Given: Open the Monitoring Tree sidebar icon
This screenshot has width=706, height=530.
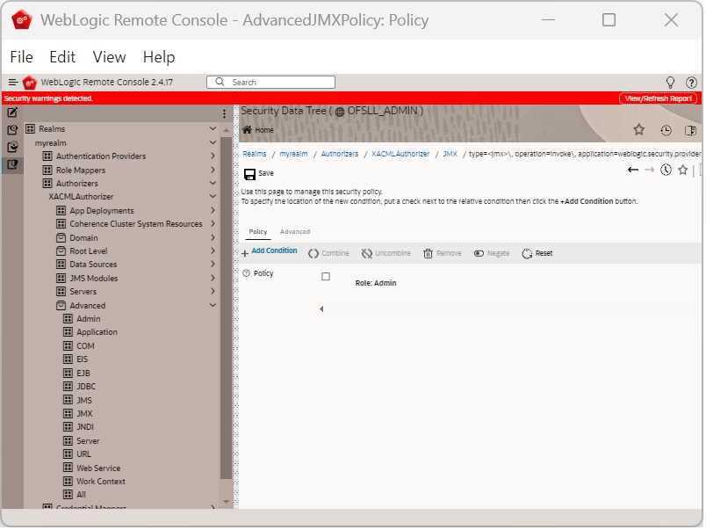Looking at the screenshot, I should 12,147.
